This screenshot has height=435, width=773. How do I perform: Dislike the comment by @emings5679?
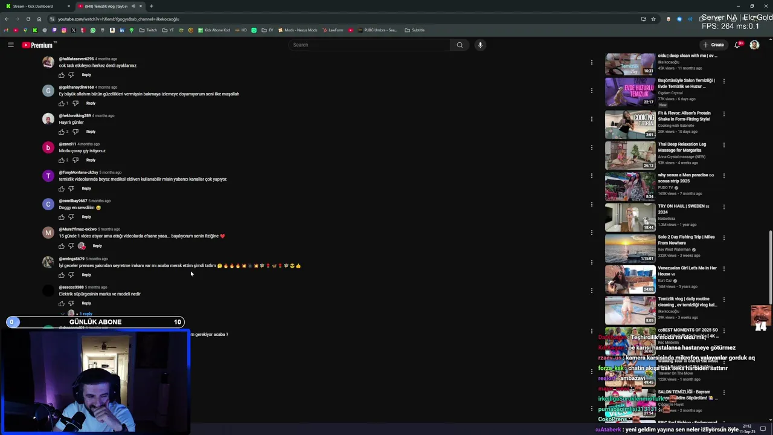pos(71,275)
